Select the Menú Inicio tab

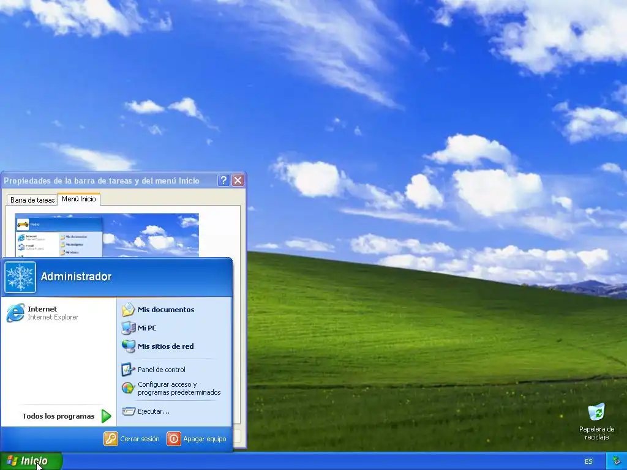click(x=79, y=199)
